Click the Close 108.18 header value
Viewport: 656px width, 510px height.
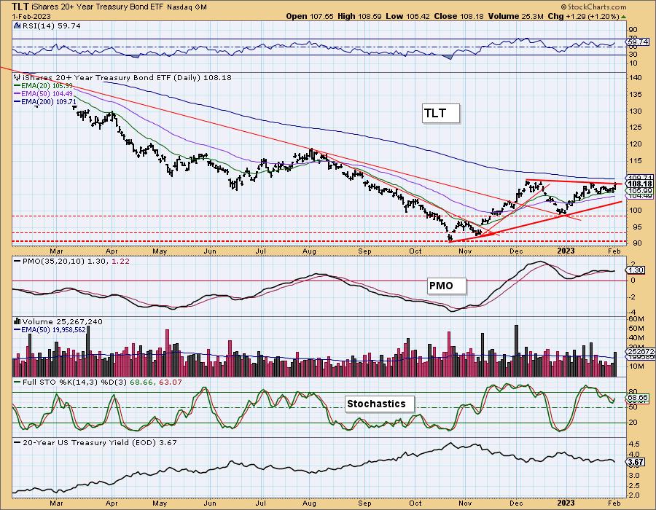click(458, 16)
